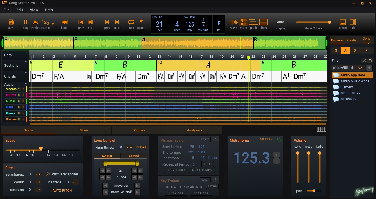Show the piano keyboard icon
376x199 pixels.
[321, 130]
